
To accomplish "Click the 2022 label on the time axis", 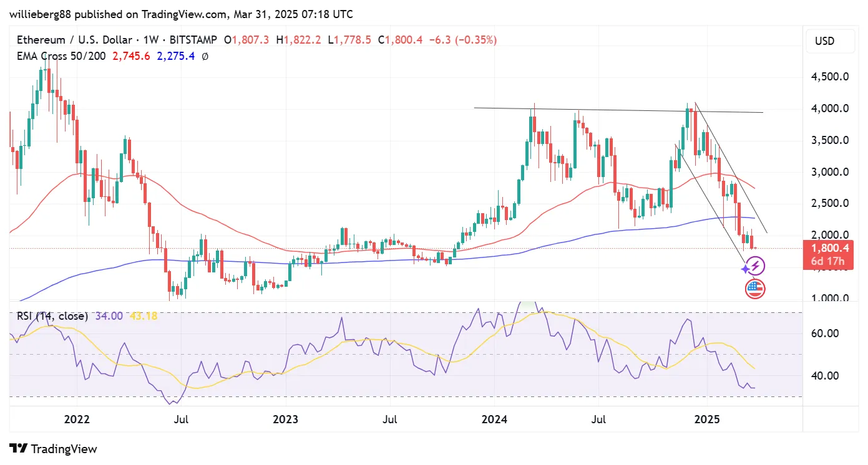I will 77,419.
